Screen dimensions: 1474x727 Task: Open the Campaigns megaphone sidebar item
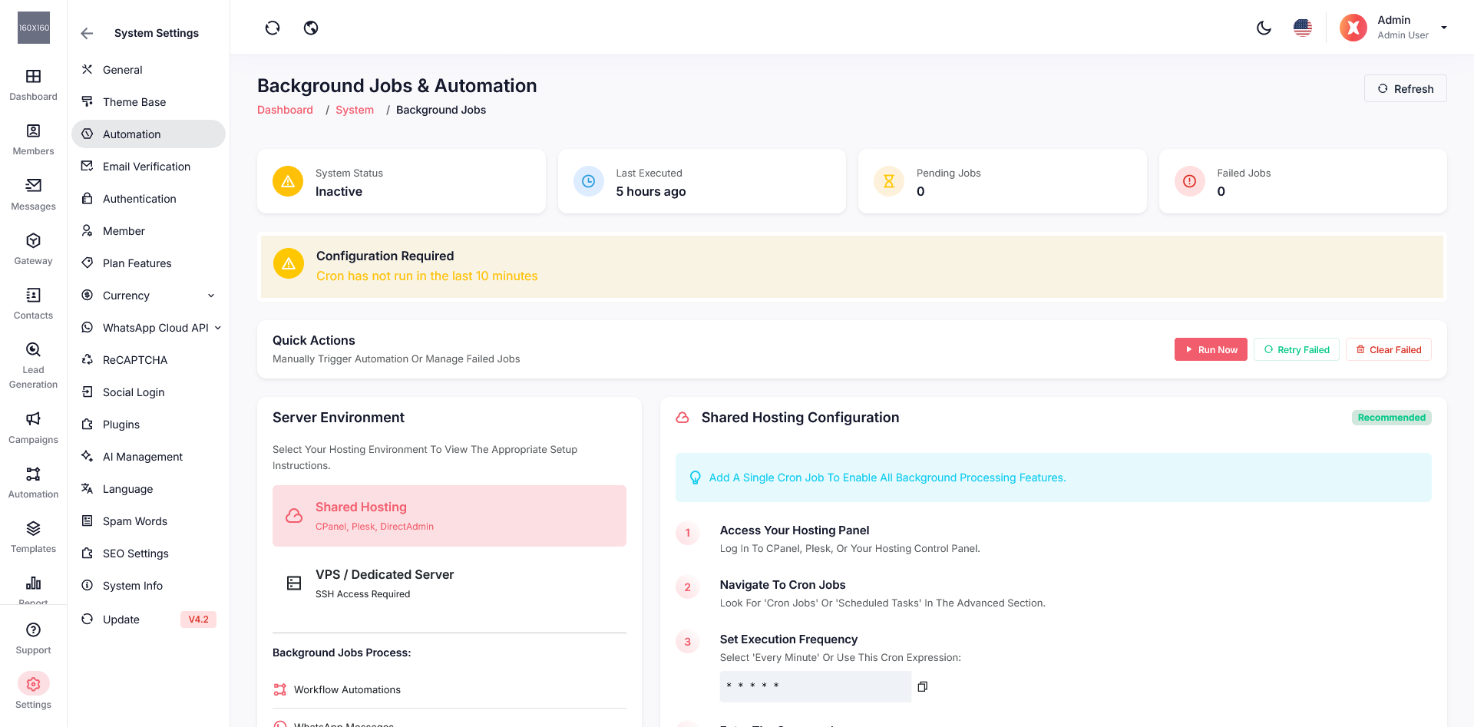coord(33,427)
